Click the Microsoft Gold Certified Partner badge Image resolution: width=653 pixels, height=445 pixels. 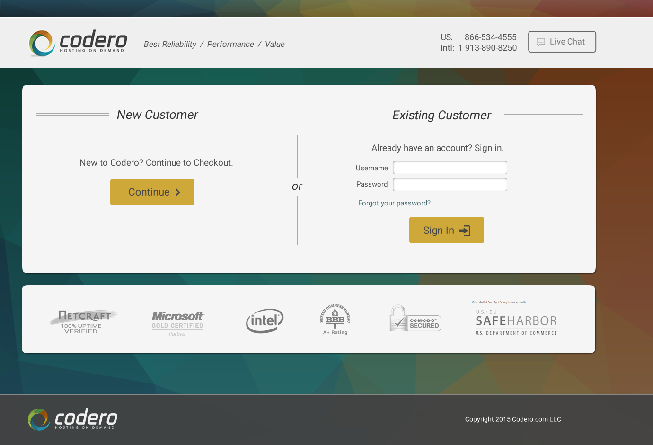(178, 323)
